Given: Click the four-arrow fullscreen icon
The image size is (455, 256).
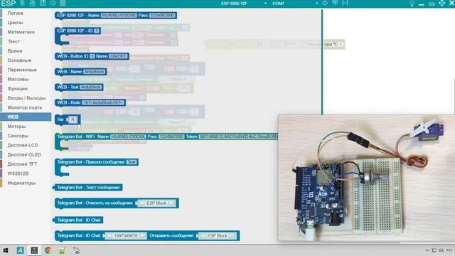Looking at the screenshot, I should point(441,3).
